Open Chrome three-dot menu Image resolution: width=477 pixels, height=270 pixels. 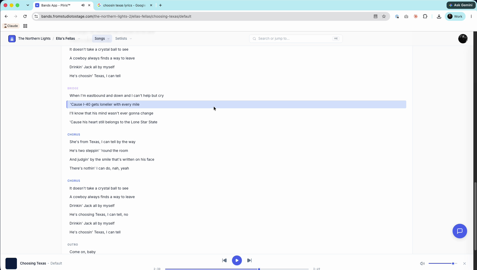click(471, 16)
